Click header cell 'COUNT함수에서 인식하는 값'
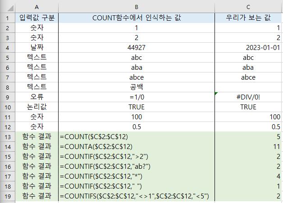Screen dimensions: 283x203 137,18
